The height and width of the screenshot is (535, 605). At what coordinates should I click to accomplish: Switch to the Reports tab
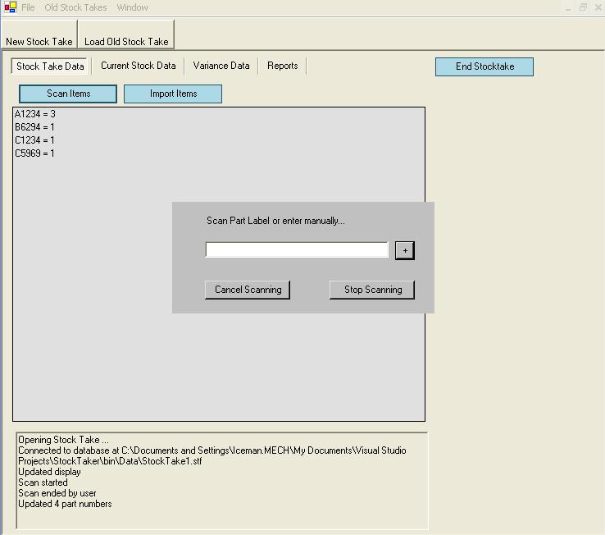pyautogui.click(x=282, y=66)
